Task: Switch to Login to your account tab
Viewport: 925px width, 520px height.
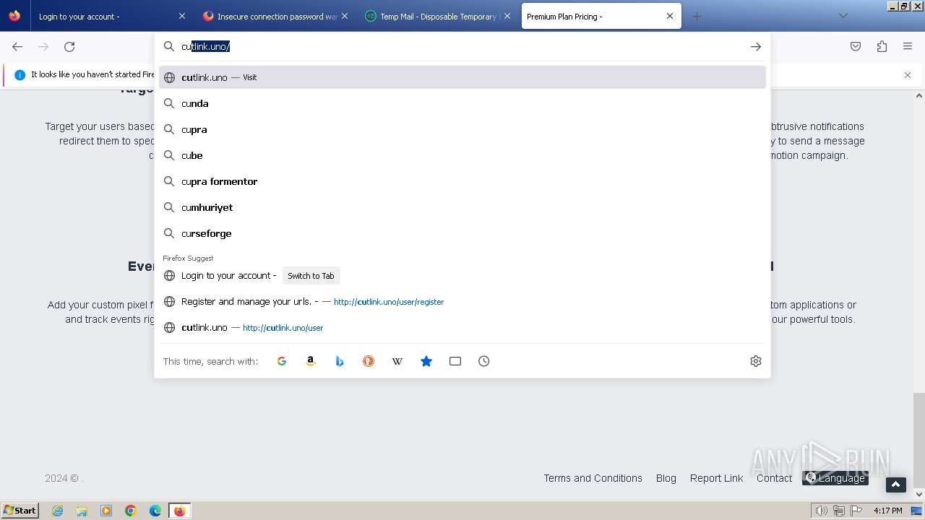Action: 110,16
